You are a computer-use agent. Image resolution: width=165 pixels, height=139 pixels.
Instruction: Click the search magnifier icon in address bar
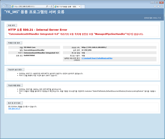[x=47, y=6]
